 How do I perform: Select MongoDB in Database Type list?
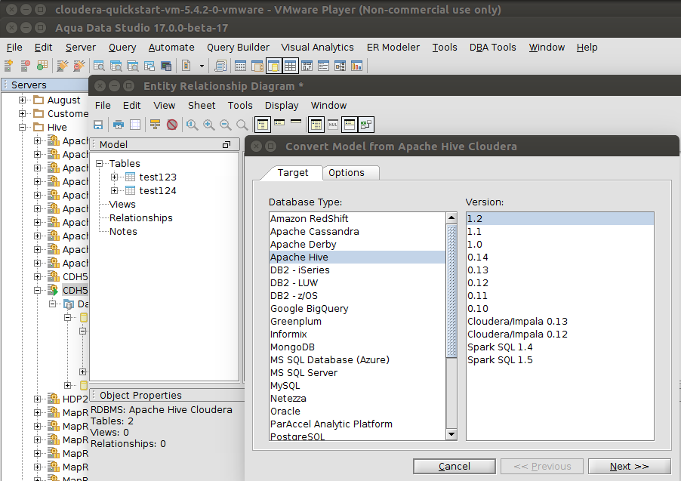(x=293, y=347)
